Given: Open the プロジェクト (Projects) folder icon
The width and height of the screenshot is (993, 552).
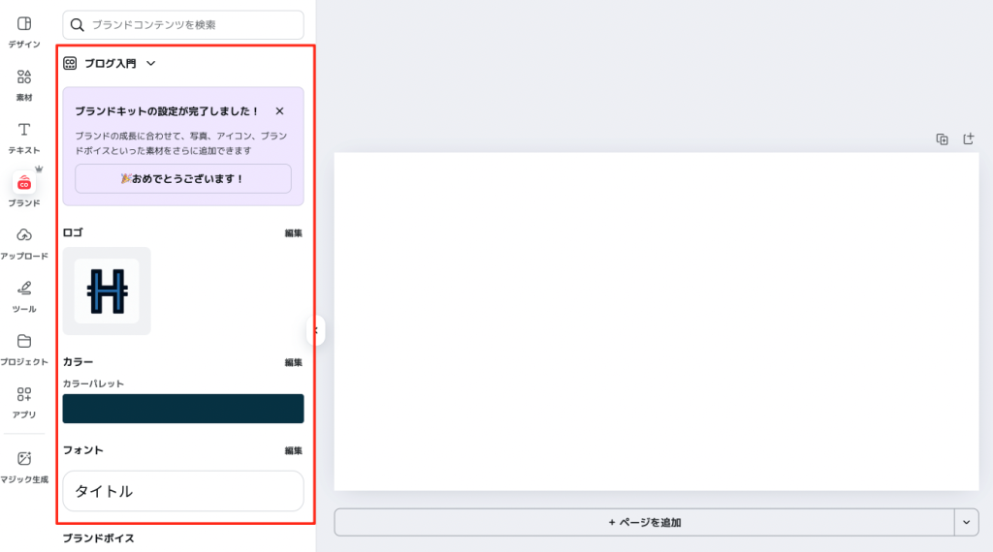Looking at the screenshot, I should [x=24, y=342].
